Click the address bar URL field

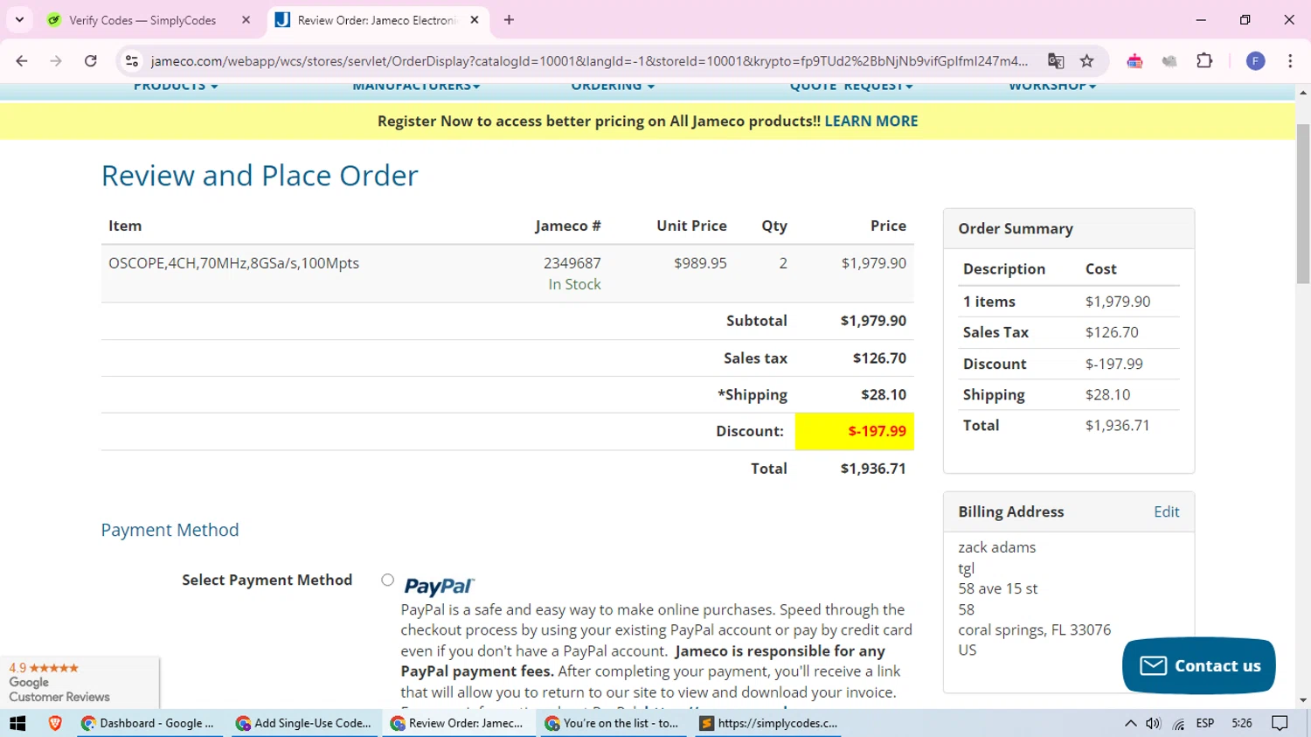588,60
